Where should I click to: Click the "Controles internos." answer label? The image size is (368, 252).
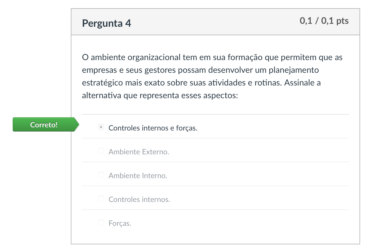(x=139, y=200)
